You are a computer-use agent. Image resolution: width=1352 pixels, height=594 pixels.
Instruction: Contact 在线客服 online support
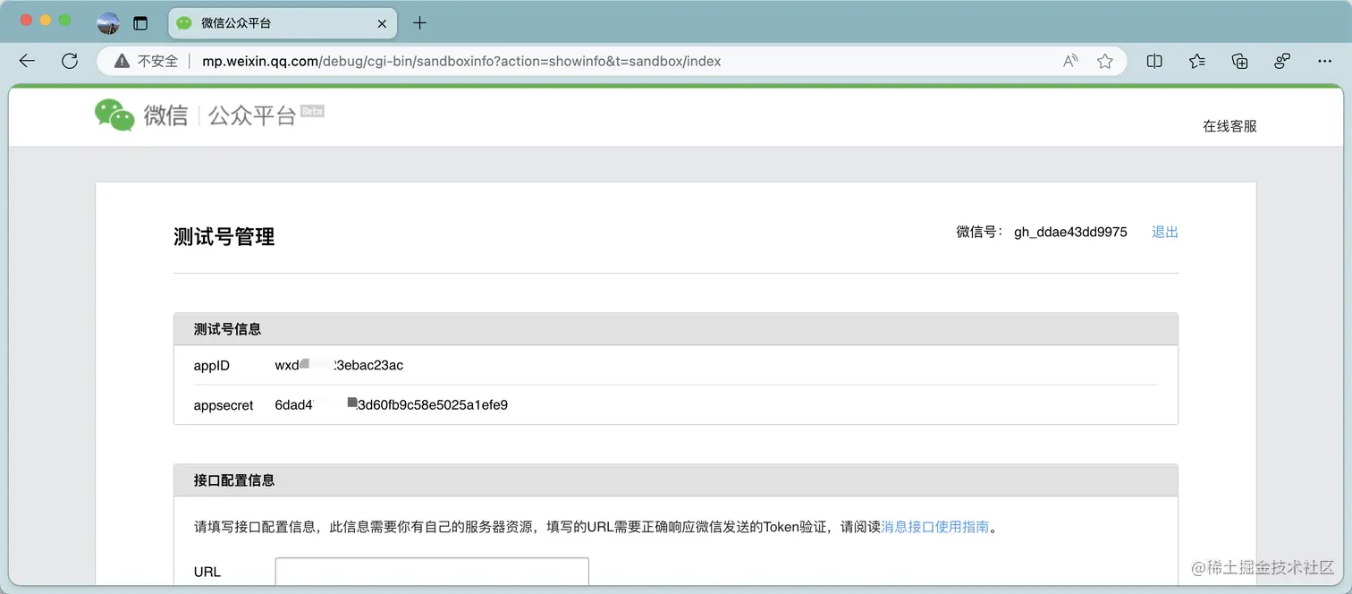(1229, 126)
